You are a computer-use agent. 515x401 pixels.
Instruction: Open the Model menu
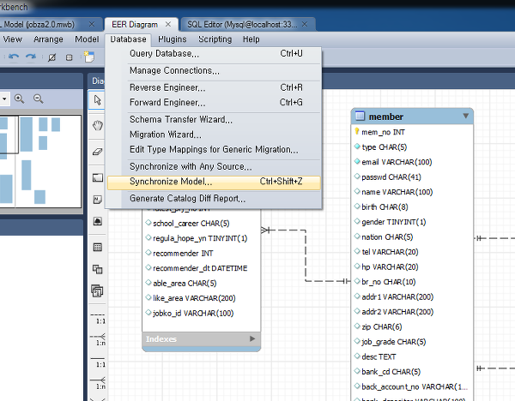[x=87, y=39]
